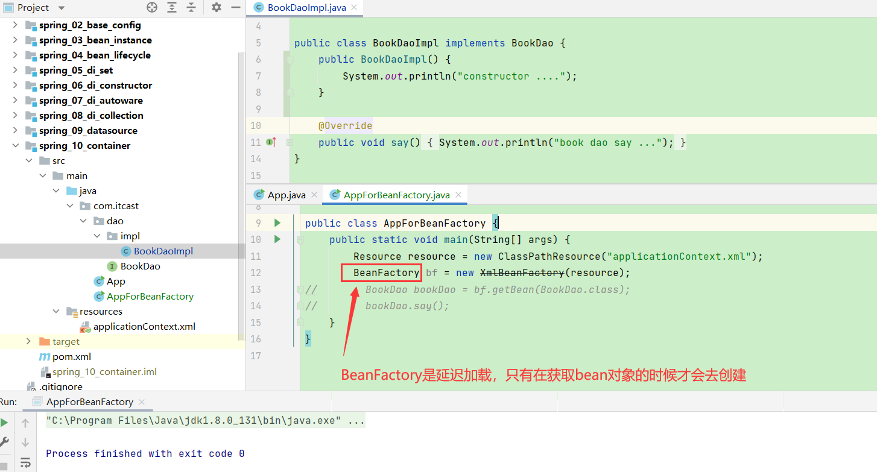Open Project panel settings gear
Image resolution: width=877 pixels, height=472 pixels.
(x=217, y=7)
